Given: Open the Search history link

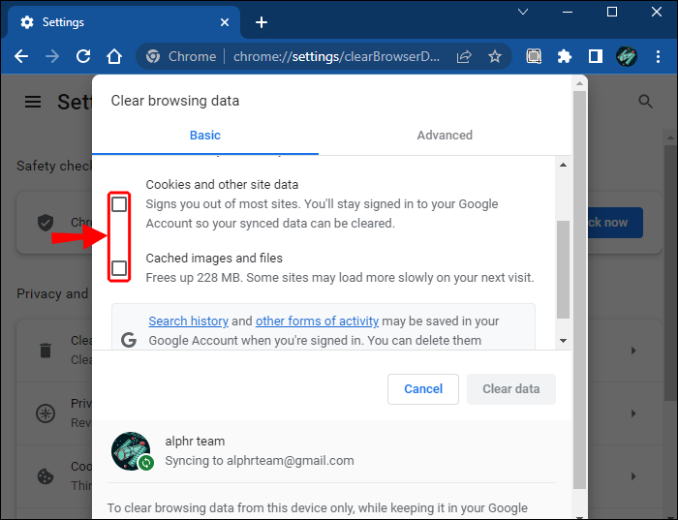Looking at the screenshot, I should tap(189, 321).
